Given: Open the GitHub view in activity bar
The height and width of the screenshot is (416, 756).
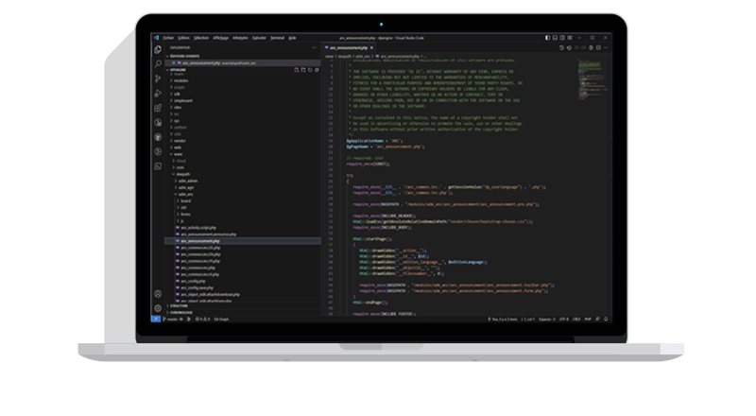Looking at the screenshot, I should (158, 137).
